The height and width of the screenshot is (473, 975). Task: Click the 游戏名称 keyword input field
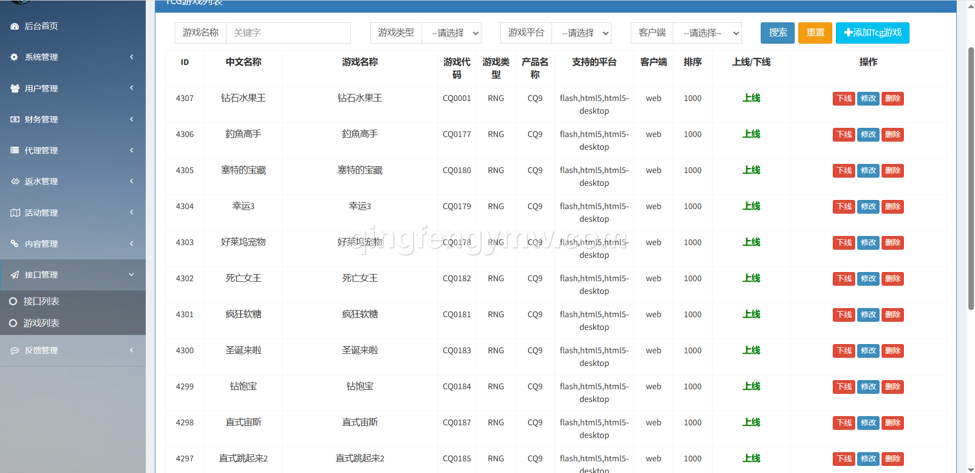(288, 33)
